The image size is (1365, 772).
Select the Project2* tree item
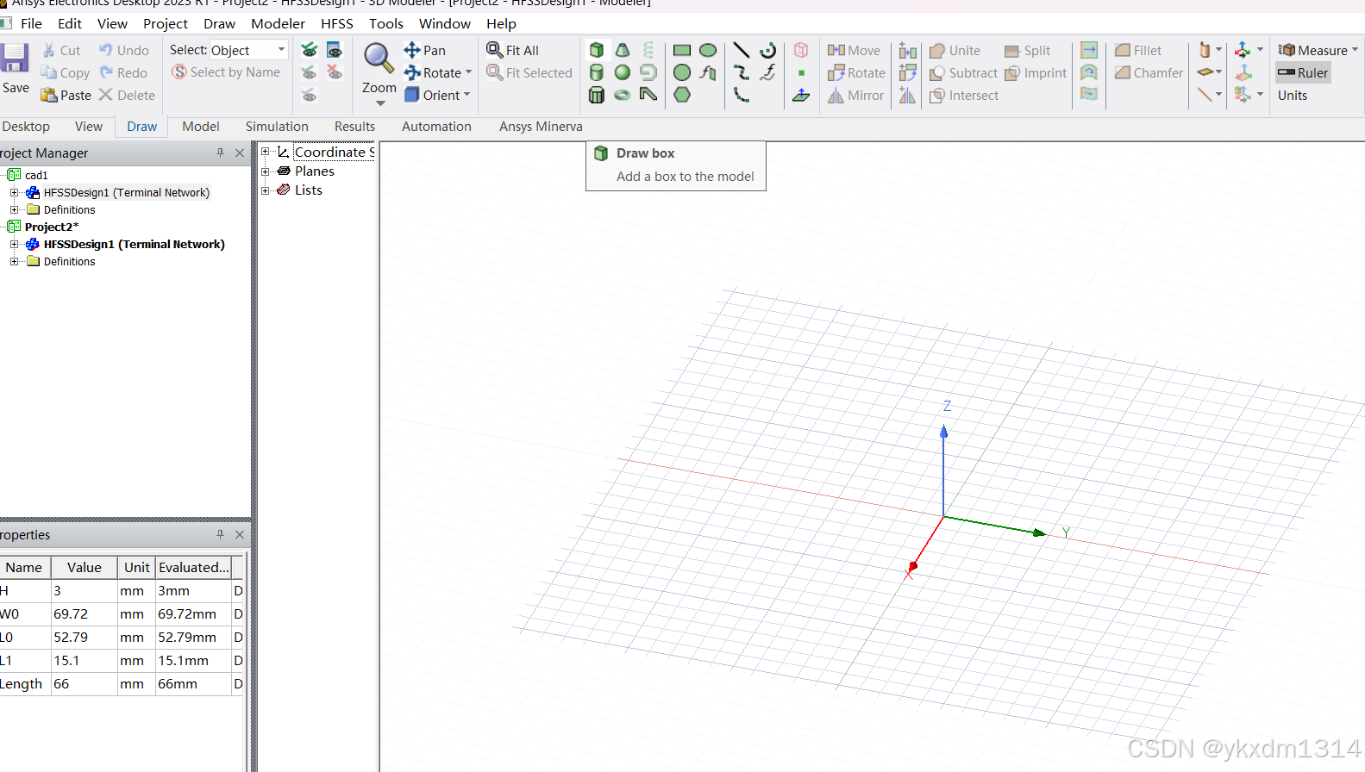(51, 227)
